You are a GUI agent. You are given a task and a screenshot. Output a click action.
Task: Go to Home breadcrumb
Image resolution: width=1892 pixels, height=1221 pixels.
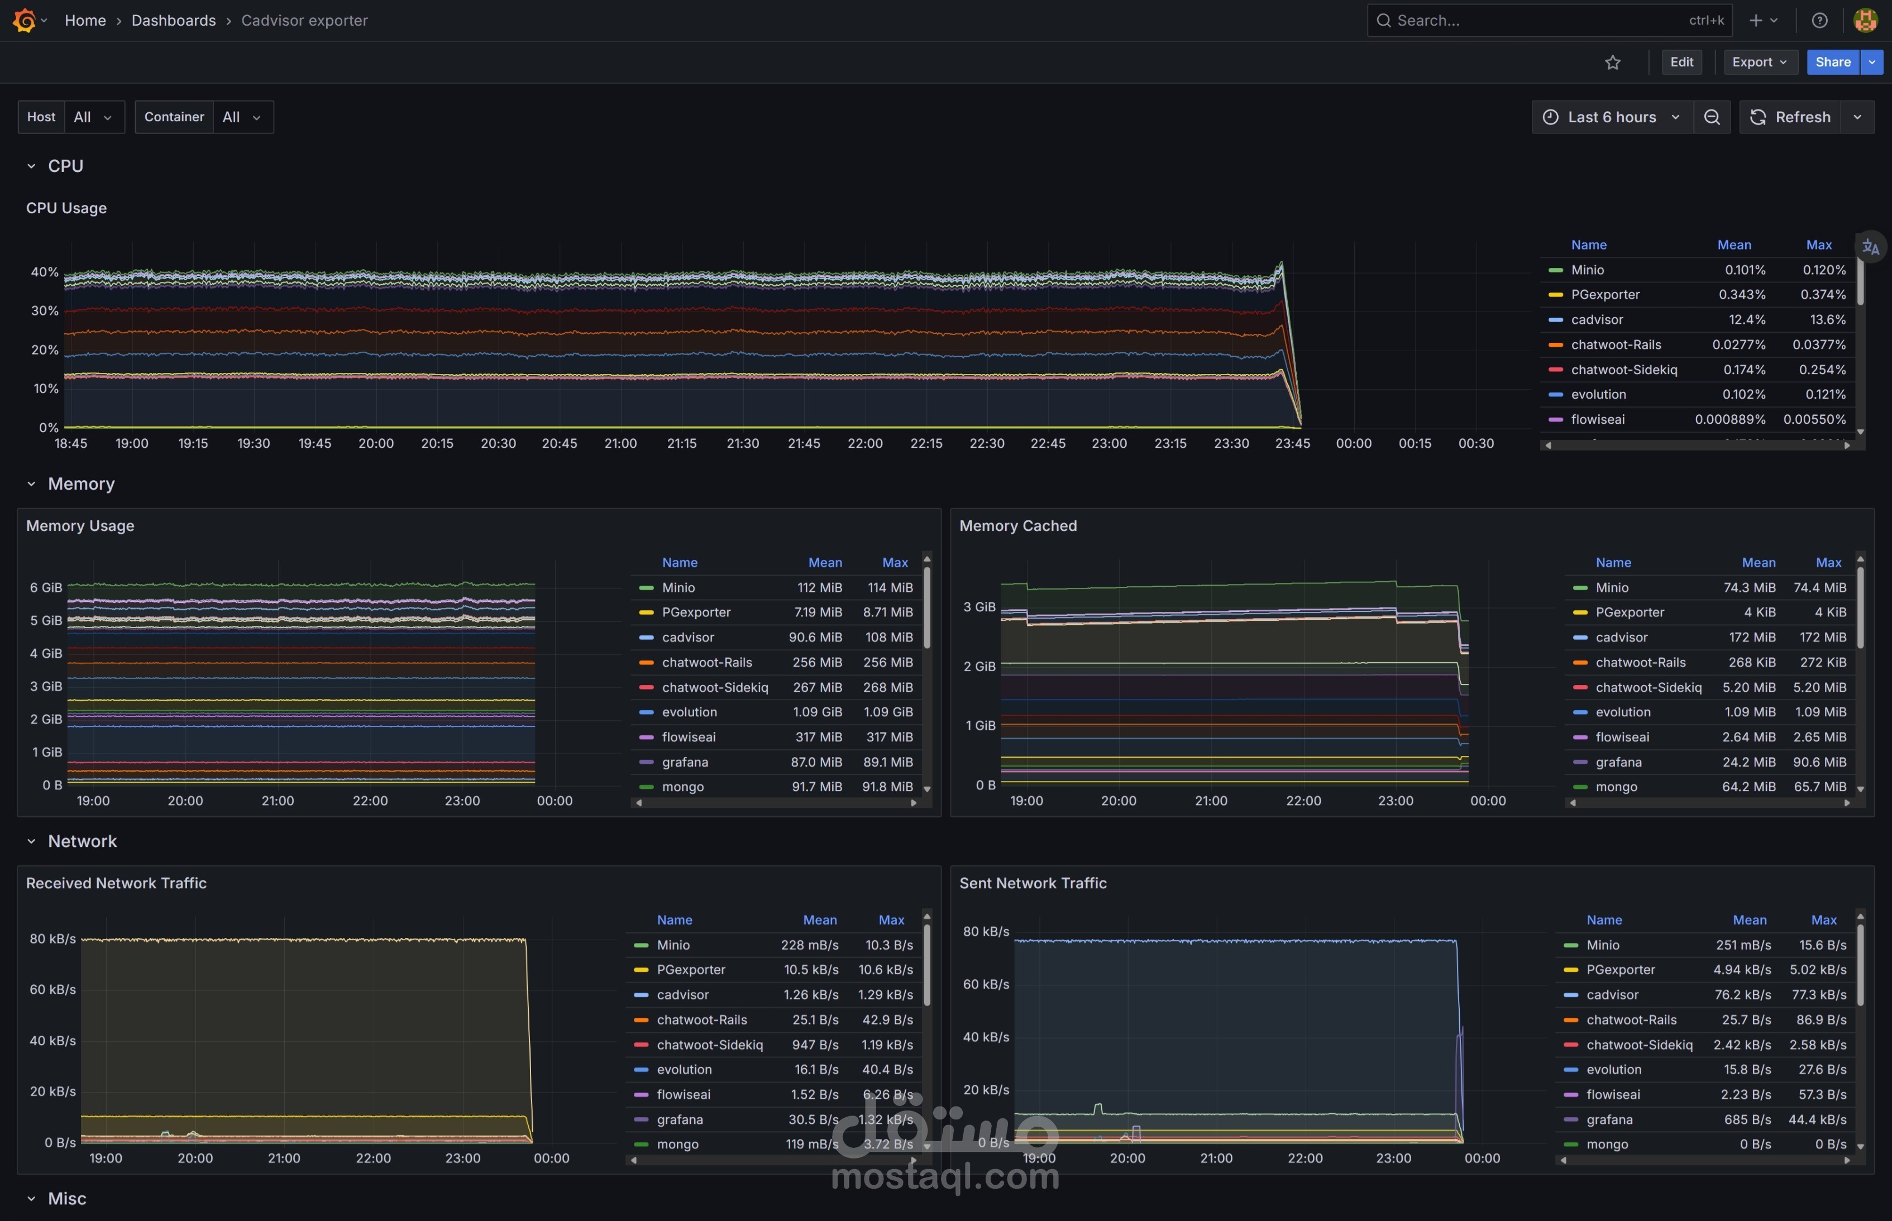coord(85,21)
